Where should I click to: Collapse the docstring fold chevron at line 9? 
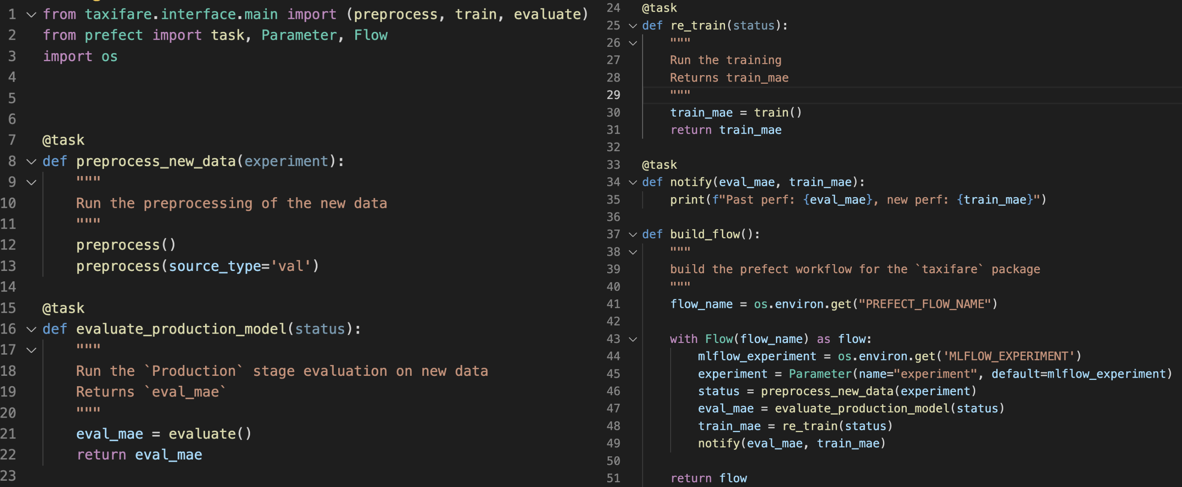point(31,183)
